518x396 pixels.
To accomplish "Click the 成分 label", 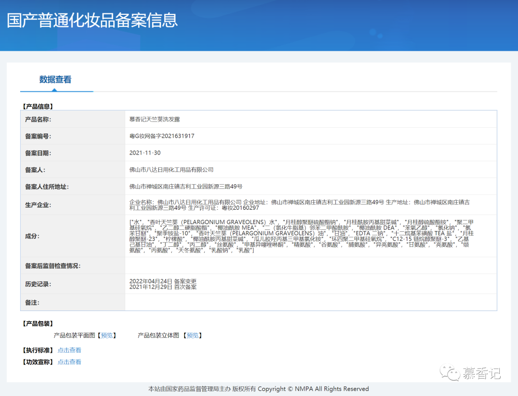I will pos(32,236).
